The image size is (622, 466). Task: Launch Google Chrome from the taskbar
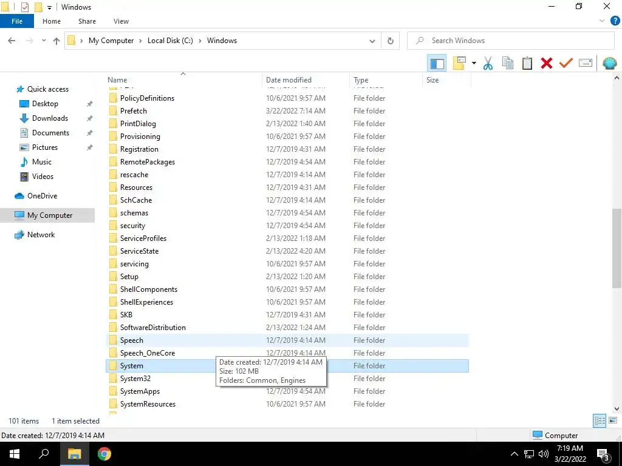click(x=104, y=454)
